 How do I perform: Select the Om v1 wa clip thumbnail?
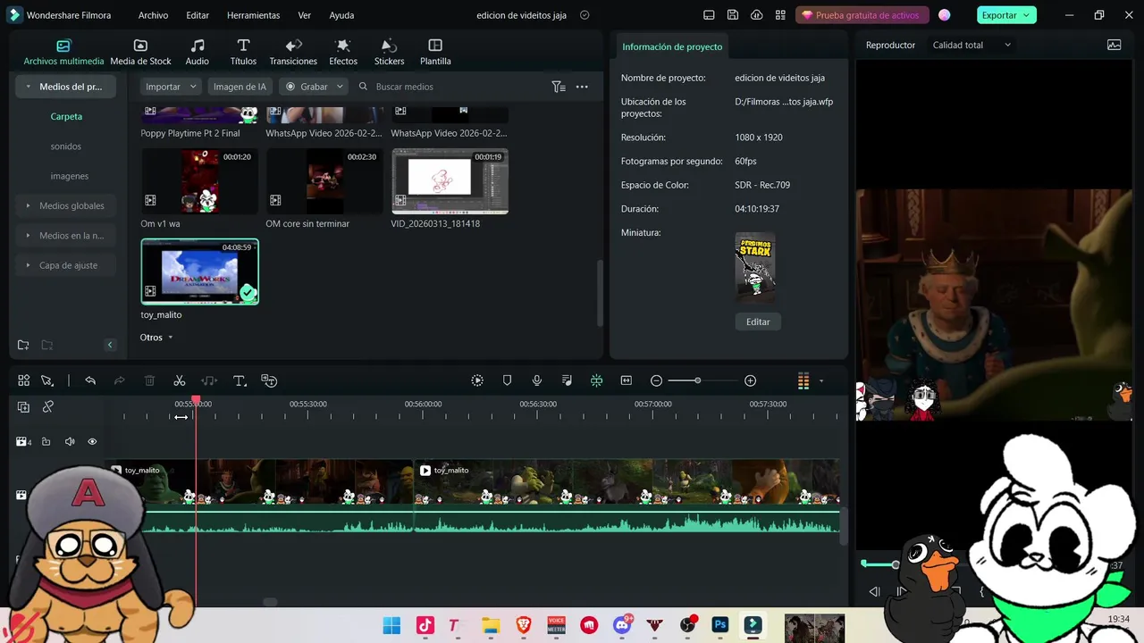tap(199, 181)
